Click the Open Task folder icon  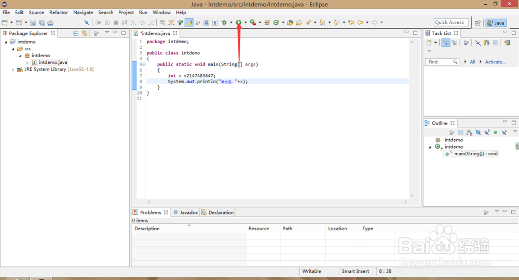tap(298, 22)
